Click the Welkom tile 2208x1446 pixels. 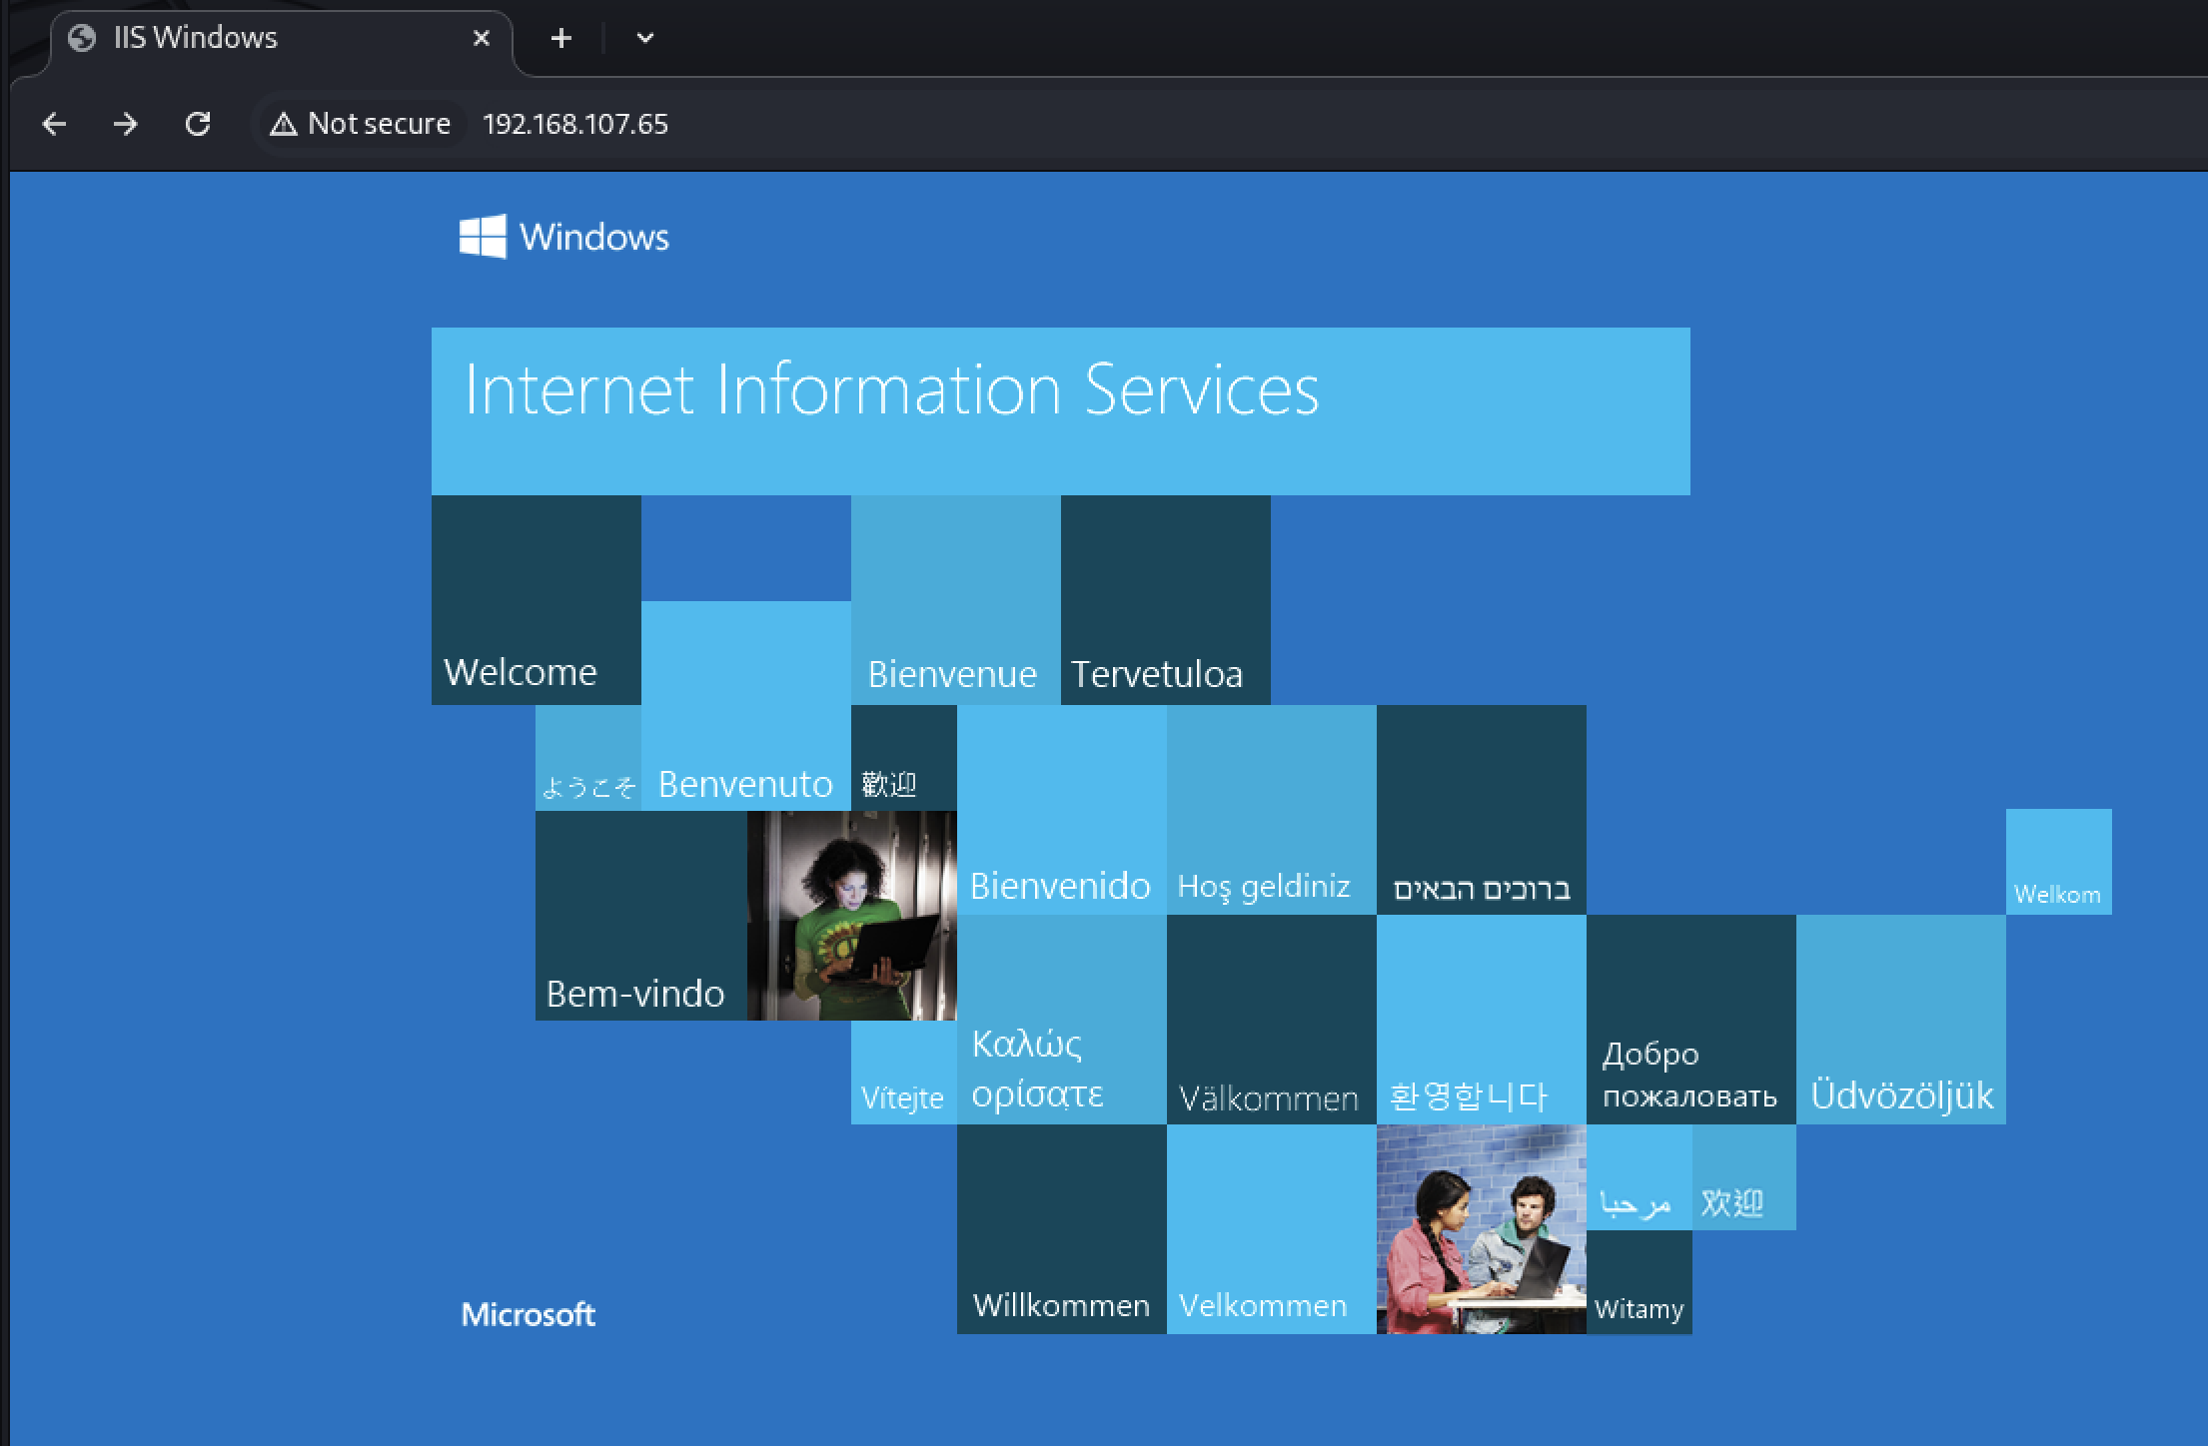[x=2059, y=862]
